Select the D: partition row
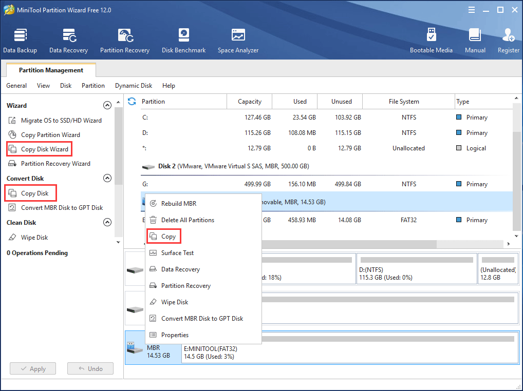The height and width of the screenshot is (391, 523). (x=326, y=132)
